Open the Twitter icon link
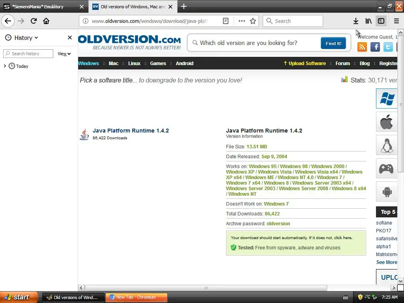This screenshot has width=404, height=303. [x=388, y=47]
